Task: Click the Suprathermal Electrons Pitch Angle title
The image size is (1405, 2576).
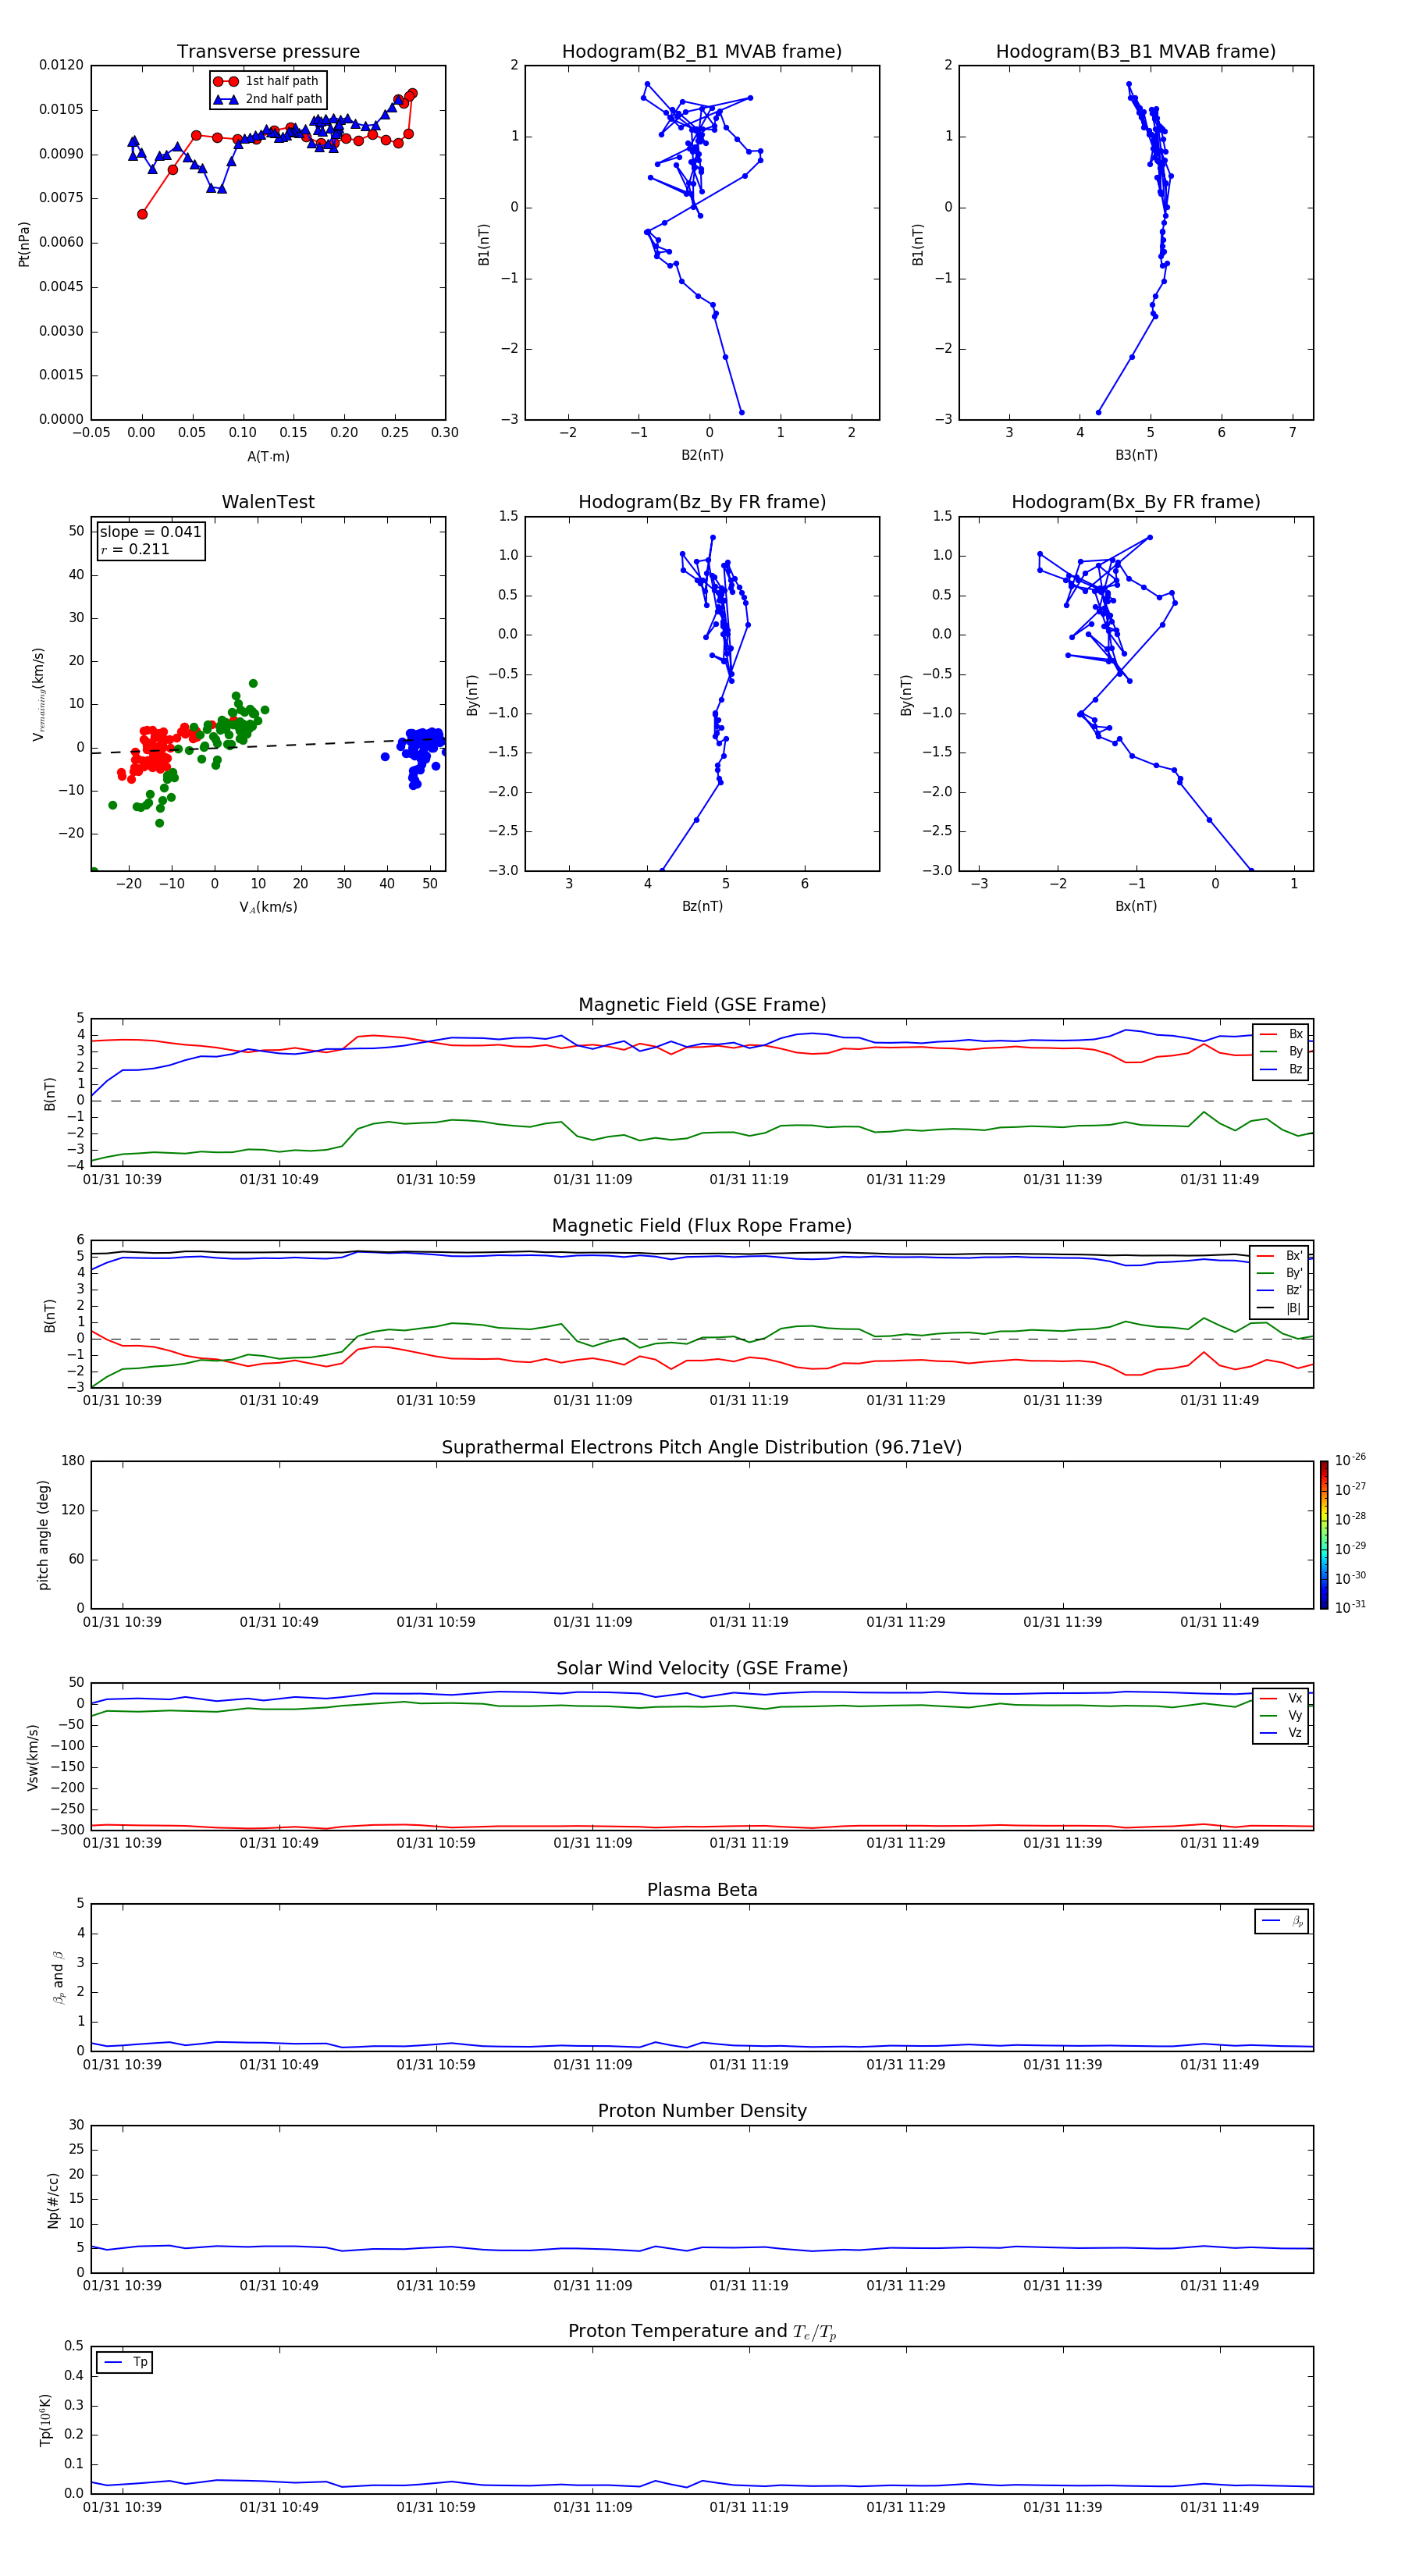Action: coord(702,1448)
